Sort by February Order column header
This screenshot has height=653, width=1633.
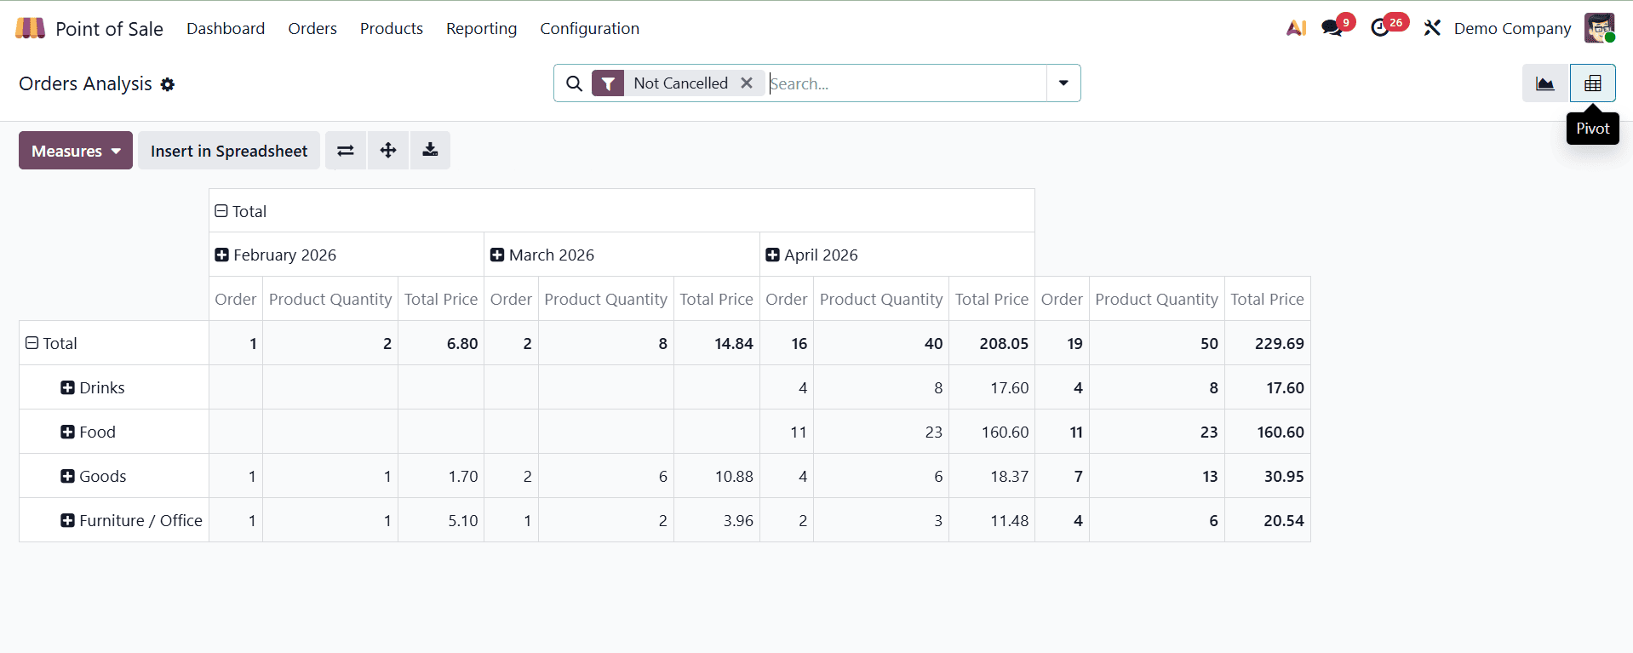(x=236, y=299)
